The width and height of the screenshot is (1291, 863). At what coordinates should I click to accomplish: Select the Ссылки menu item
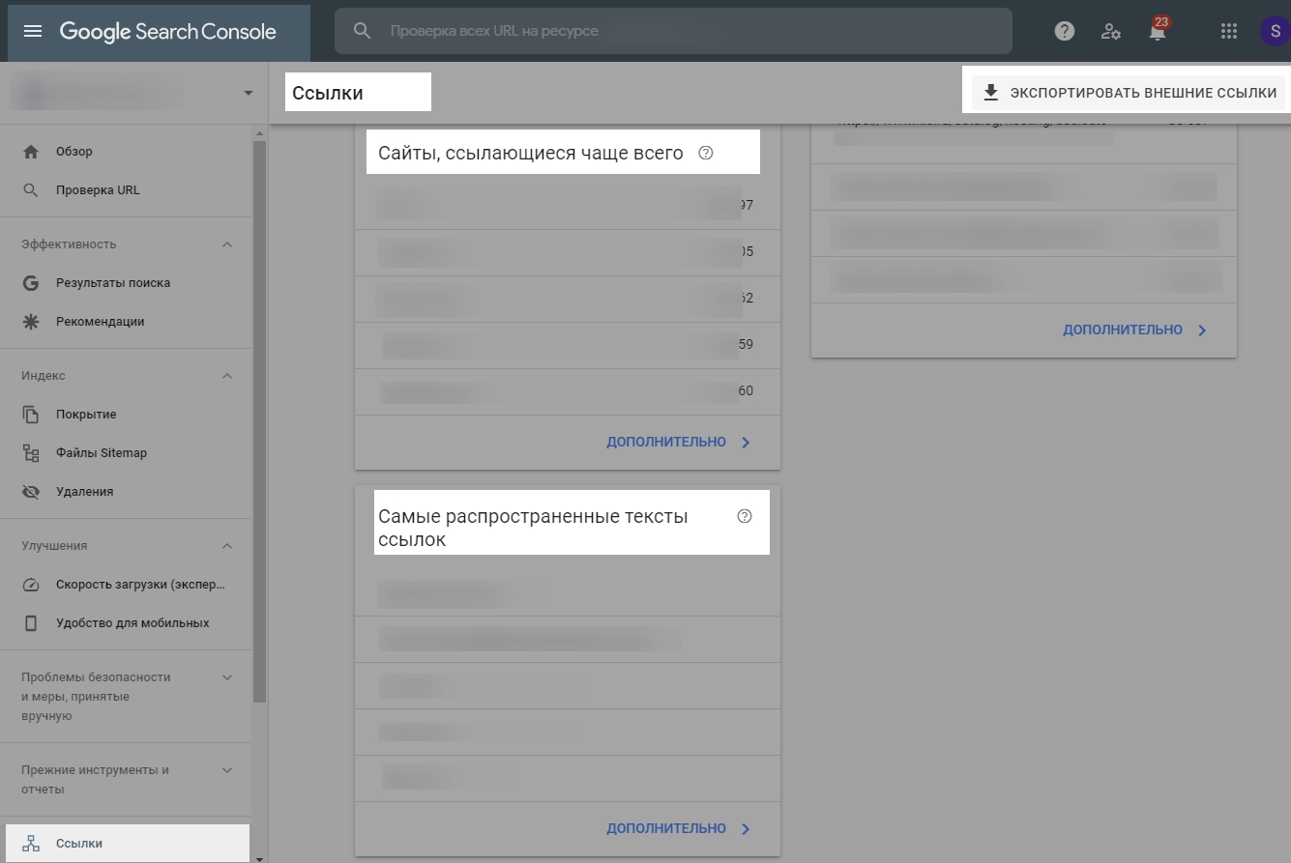126,844
